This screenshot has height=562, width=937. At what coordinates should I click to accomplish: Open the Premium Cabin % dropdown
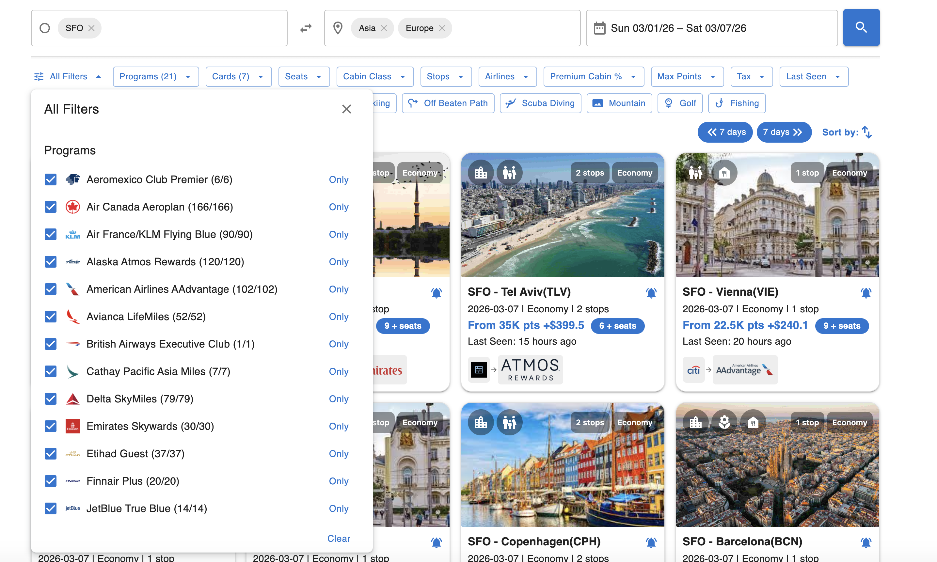[593, 76]
